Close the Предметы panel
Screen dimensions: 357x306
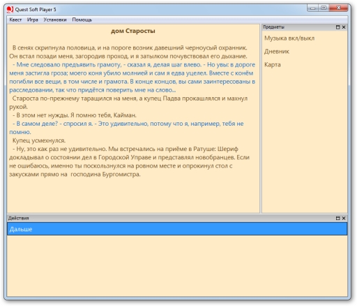[344, 27]
